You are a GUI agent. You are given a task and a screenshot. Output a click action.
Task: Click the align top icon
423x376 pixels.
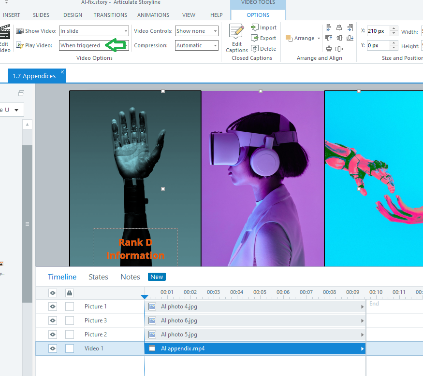(329, 38)
